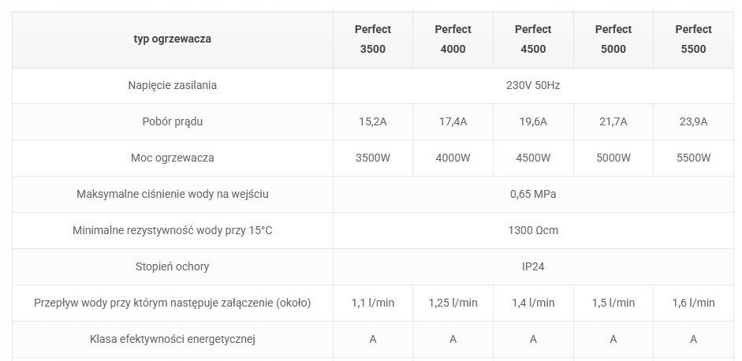
Task: Select the Perfect 5000 column header
Action: click(613, 39)
